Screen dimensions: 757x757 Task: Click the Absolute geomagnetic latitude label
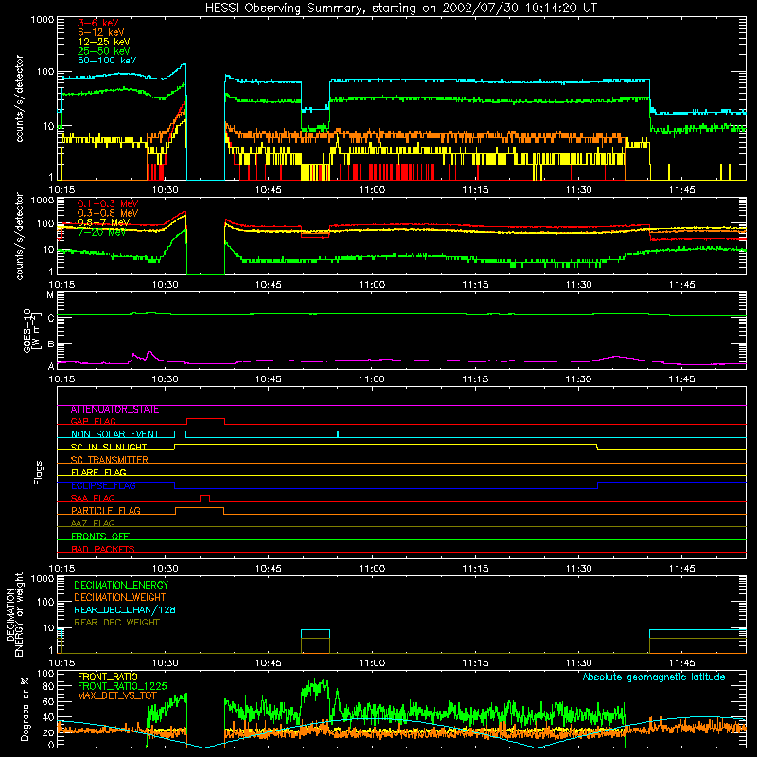coord(654,678)
